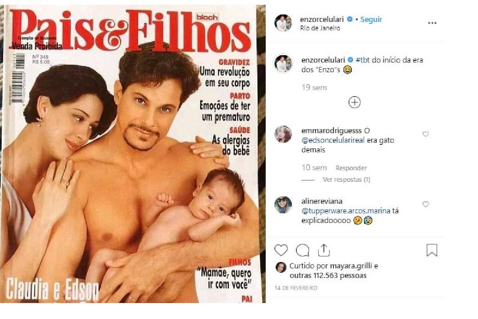Open alinereviana profile avatar
The width and height of the screenshot is (478, 319).
pos(283,205)
